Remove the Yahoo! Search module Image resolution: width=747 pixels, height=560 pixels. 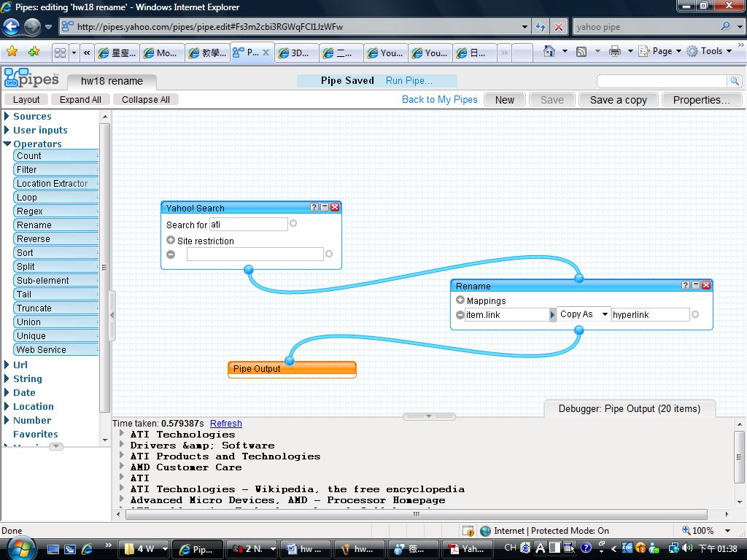pos(335,207)
